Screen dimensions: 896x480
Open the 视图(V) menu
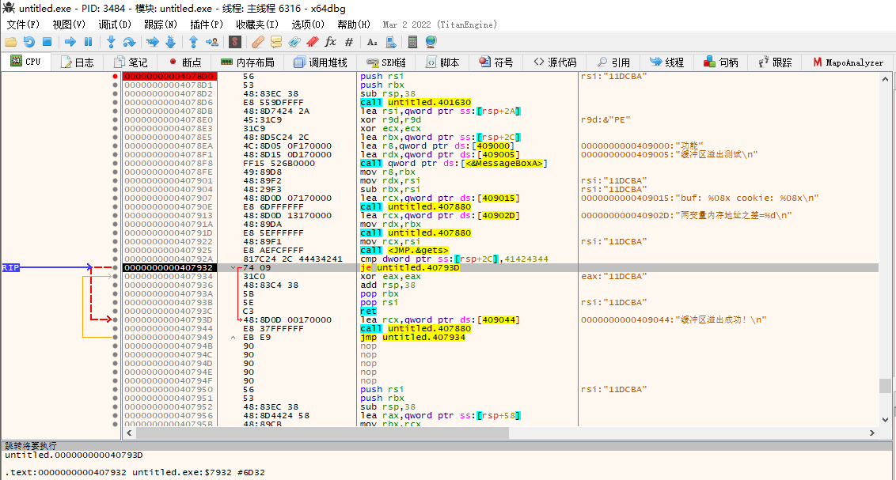[x=69, y=25]
